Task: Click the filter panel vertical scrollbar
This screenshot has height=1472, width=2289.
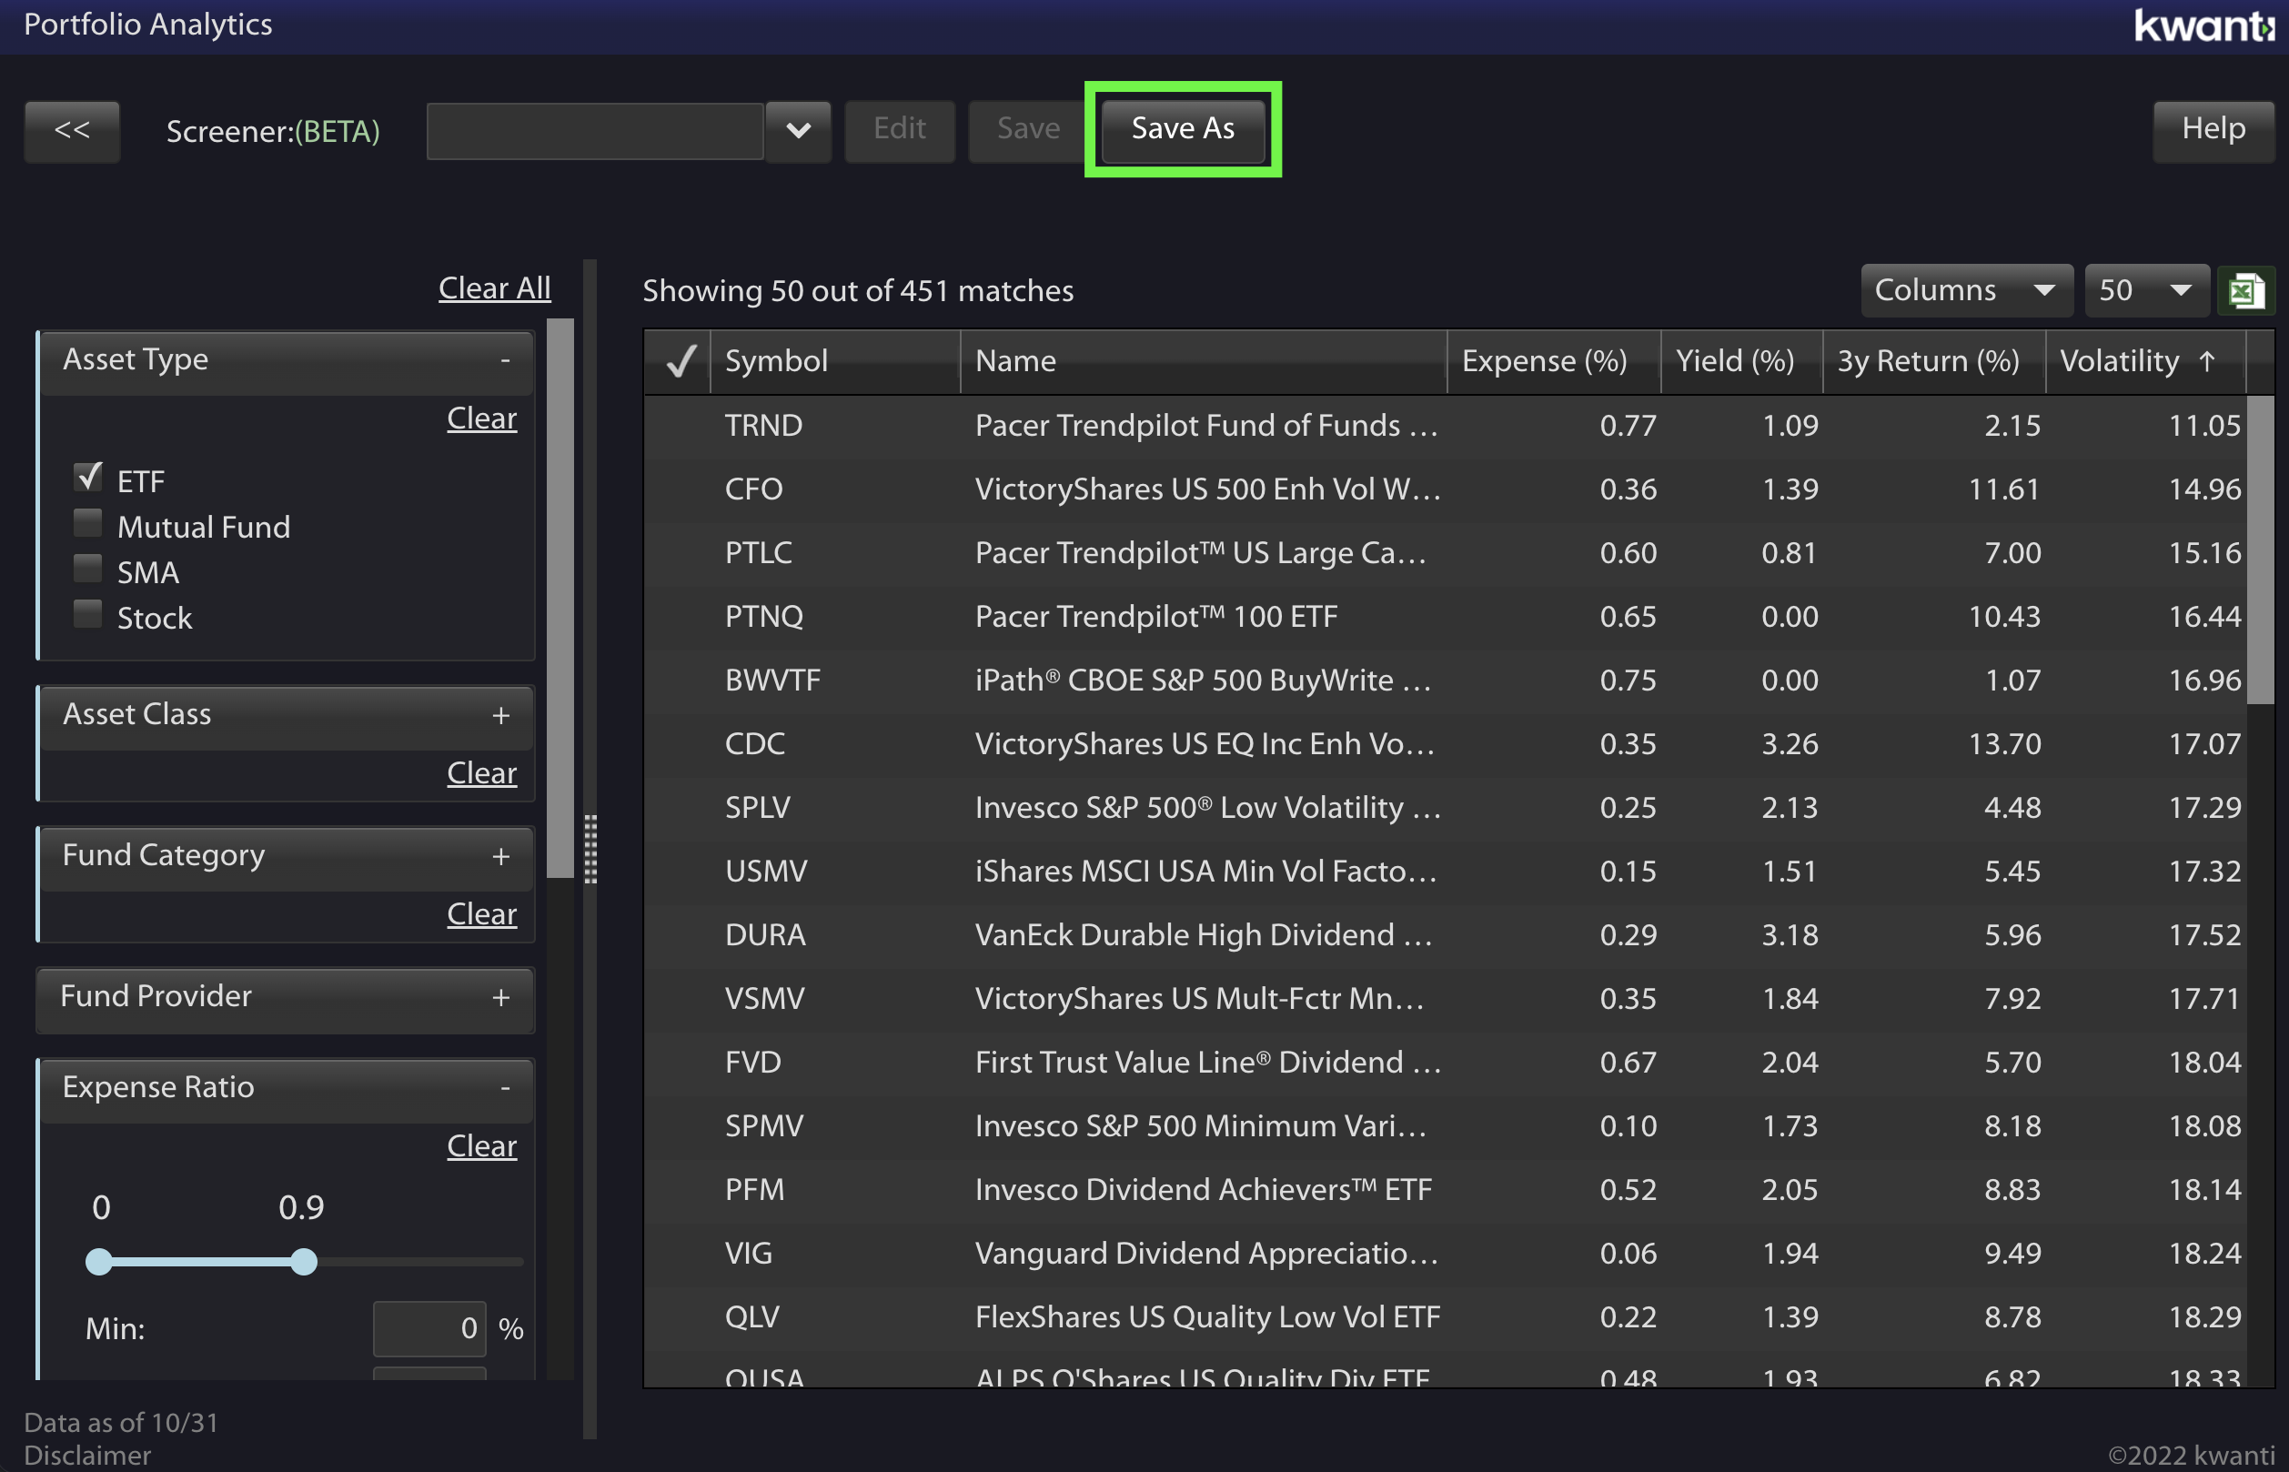Action: pos(560,598)
